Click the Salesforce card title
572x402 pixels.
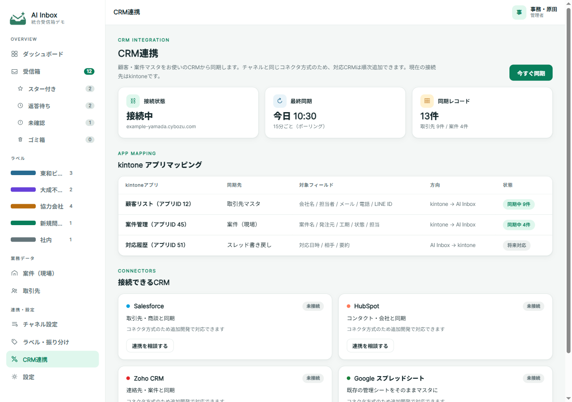click(x=149, y=306)
